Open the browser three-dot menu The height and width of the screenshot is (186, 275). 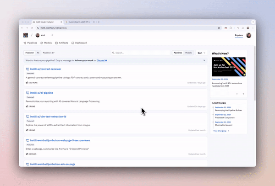click(253, 28)
